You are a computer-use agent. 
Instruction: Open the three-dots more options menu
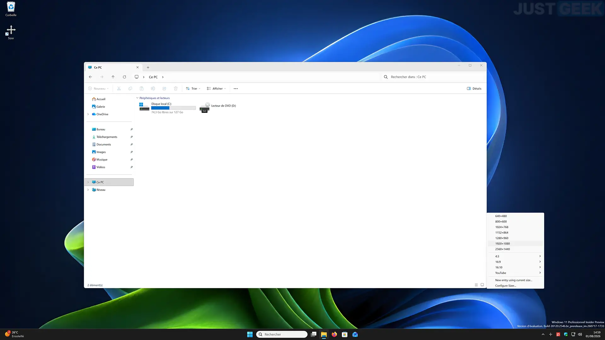(x=236, y=88)
